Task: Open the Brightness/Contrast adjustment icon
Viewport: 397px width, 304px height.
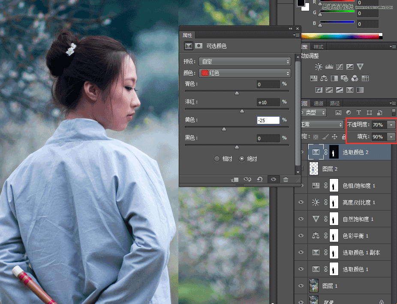Action: pos(319,67)
